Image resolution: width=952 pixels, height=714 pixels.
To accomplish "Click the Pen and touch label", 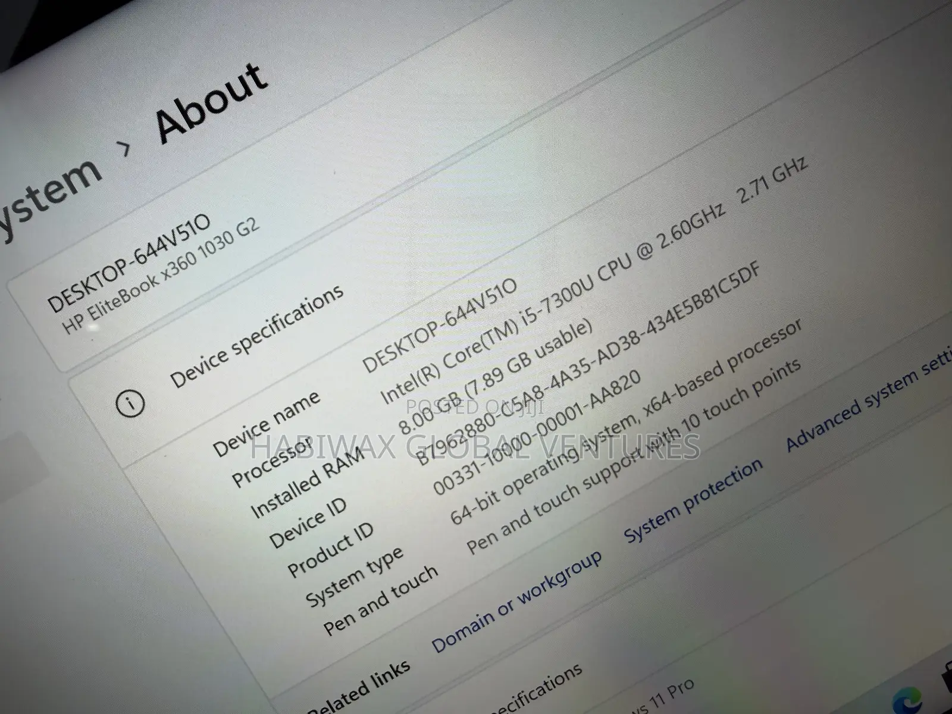I will click(380, 600).
